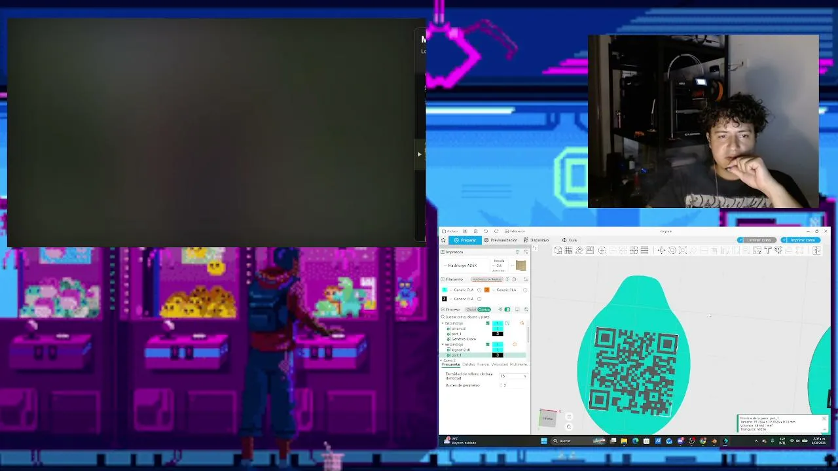Click the Imprimir cama button
This screenshot has width=838, height=471.
[x=804, y=240]
